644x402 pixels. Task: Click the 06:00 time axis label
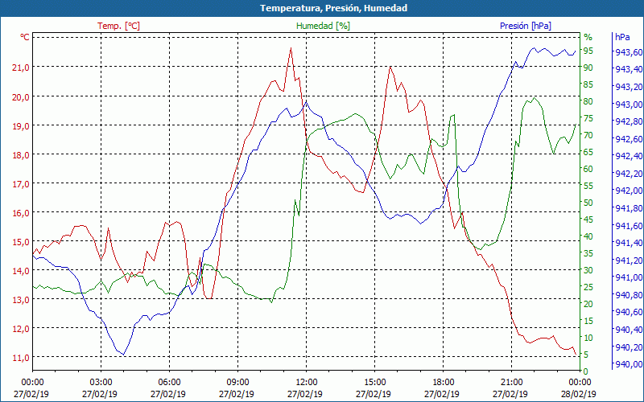click(169, 383)
